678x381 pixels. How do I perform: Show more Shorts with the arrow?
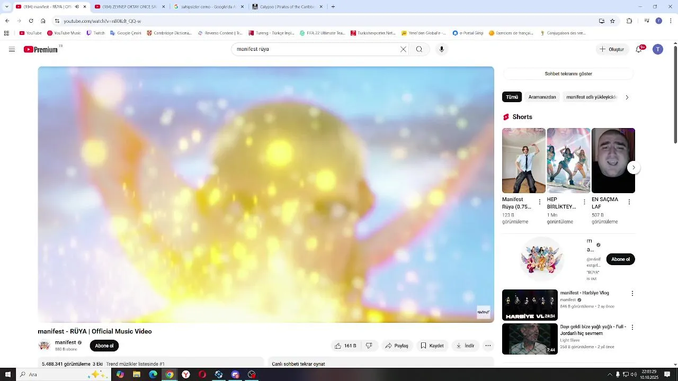(634, 168)
